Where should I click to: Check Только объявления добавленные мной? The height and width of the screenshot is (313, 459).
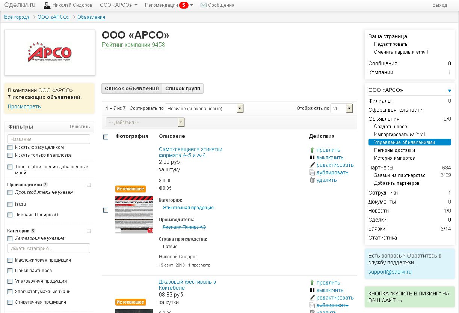pyautogui.click(x=10, y=167)
